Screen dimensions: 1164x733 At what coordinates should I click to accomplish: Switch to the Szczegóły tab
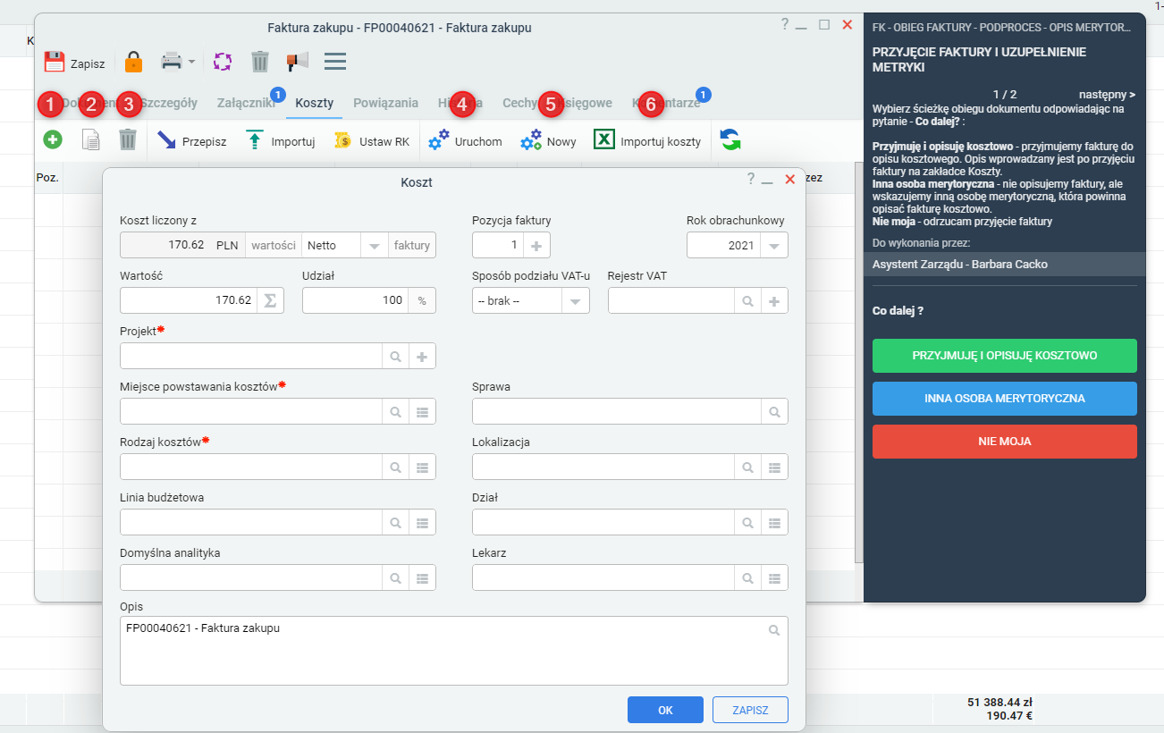(x=168, y=103)
